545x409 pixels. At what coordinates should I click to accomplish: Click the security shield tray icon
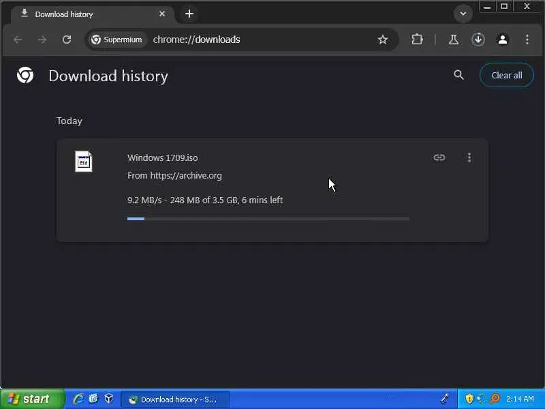469,399
